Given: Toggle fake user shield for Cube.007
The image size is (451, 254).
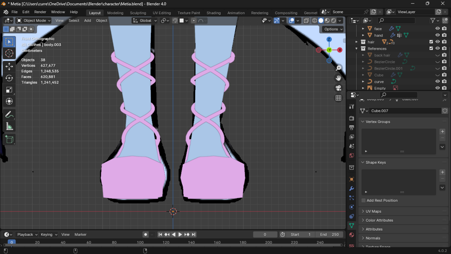Looking at the screenshot, I should (x=445, y=111).
